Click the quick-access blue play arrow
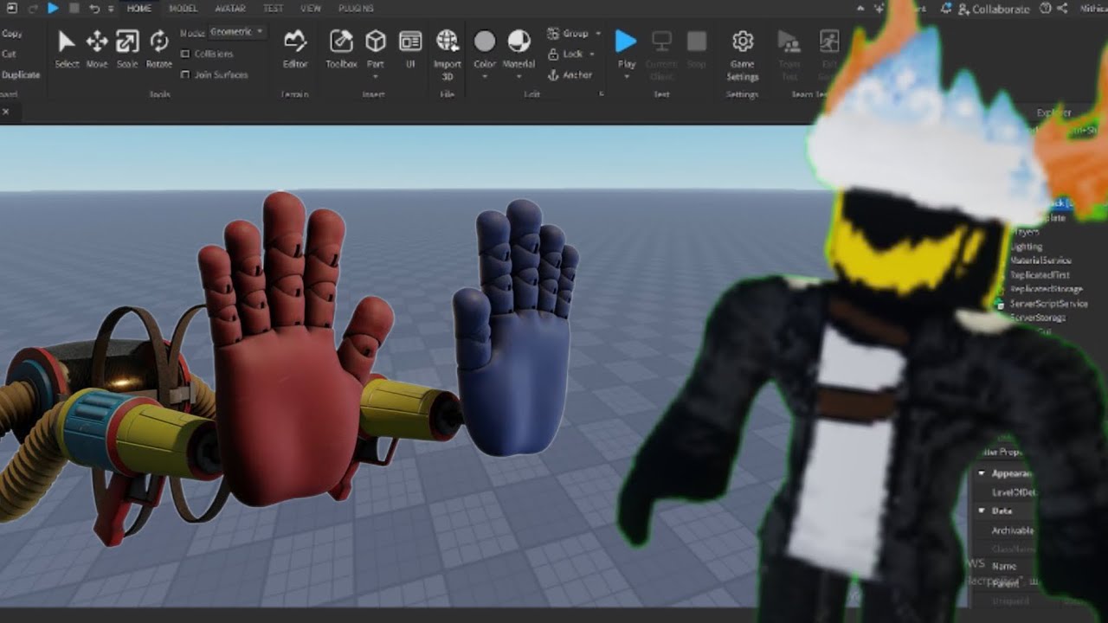 (53, 8)
